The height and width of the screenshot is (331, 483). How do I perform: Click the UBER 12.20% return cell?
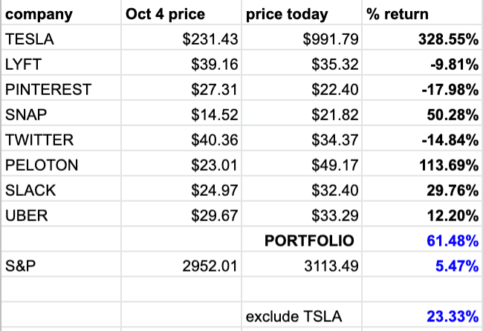click(422, 214)
